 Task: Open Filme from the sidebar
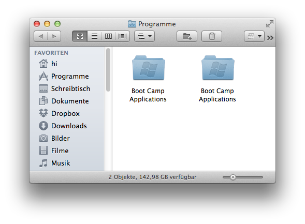pos(67,151)
